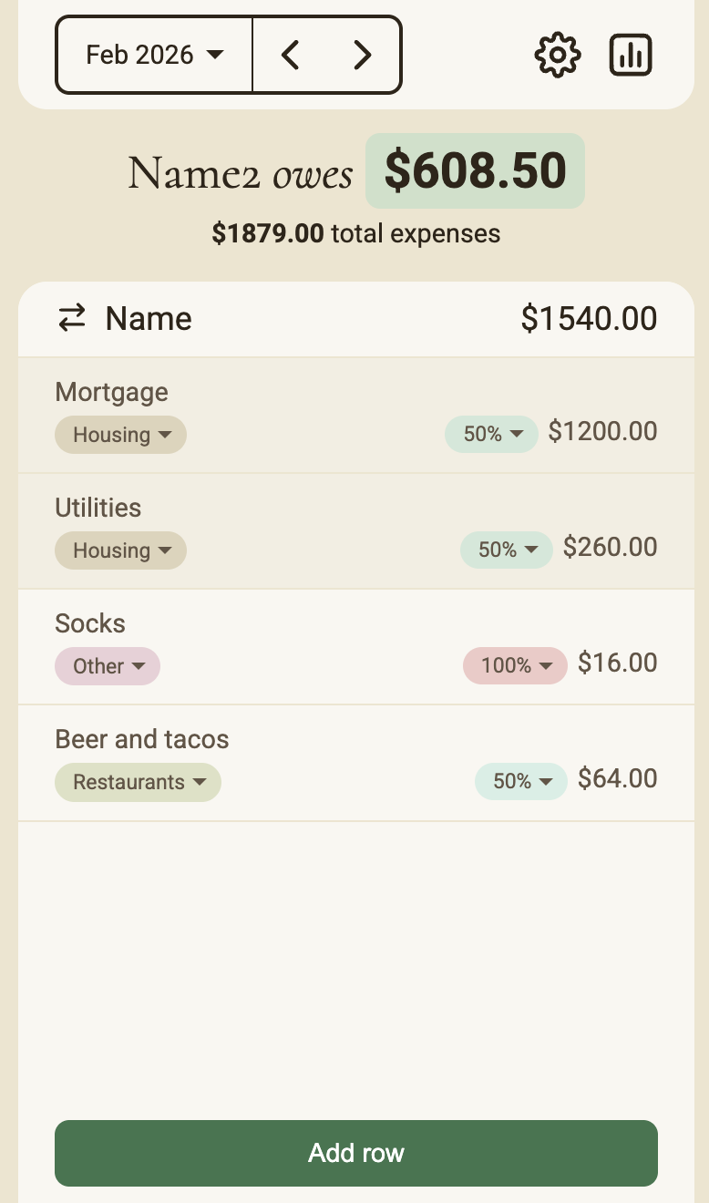Click the $608.50 owed amount badge
The height and width of the screenshot is (1203, 709).
(x=475, y=171)
